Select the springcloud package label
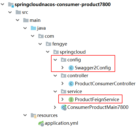Screen dimensions: 137x127 [73, 52]
